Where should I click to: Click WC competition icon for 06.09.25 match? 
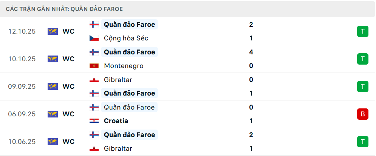tap(53, 114)
